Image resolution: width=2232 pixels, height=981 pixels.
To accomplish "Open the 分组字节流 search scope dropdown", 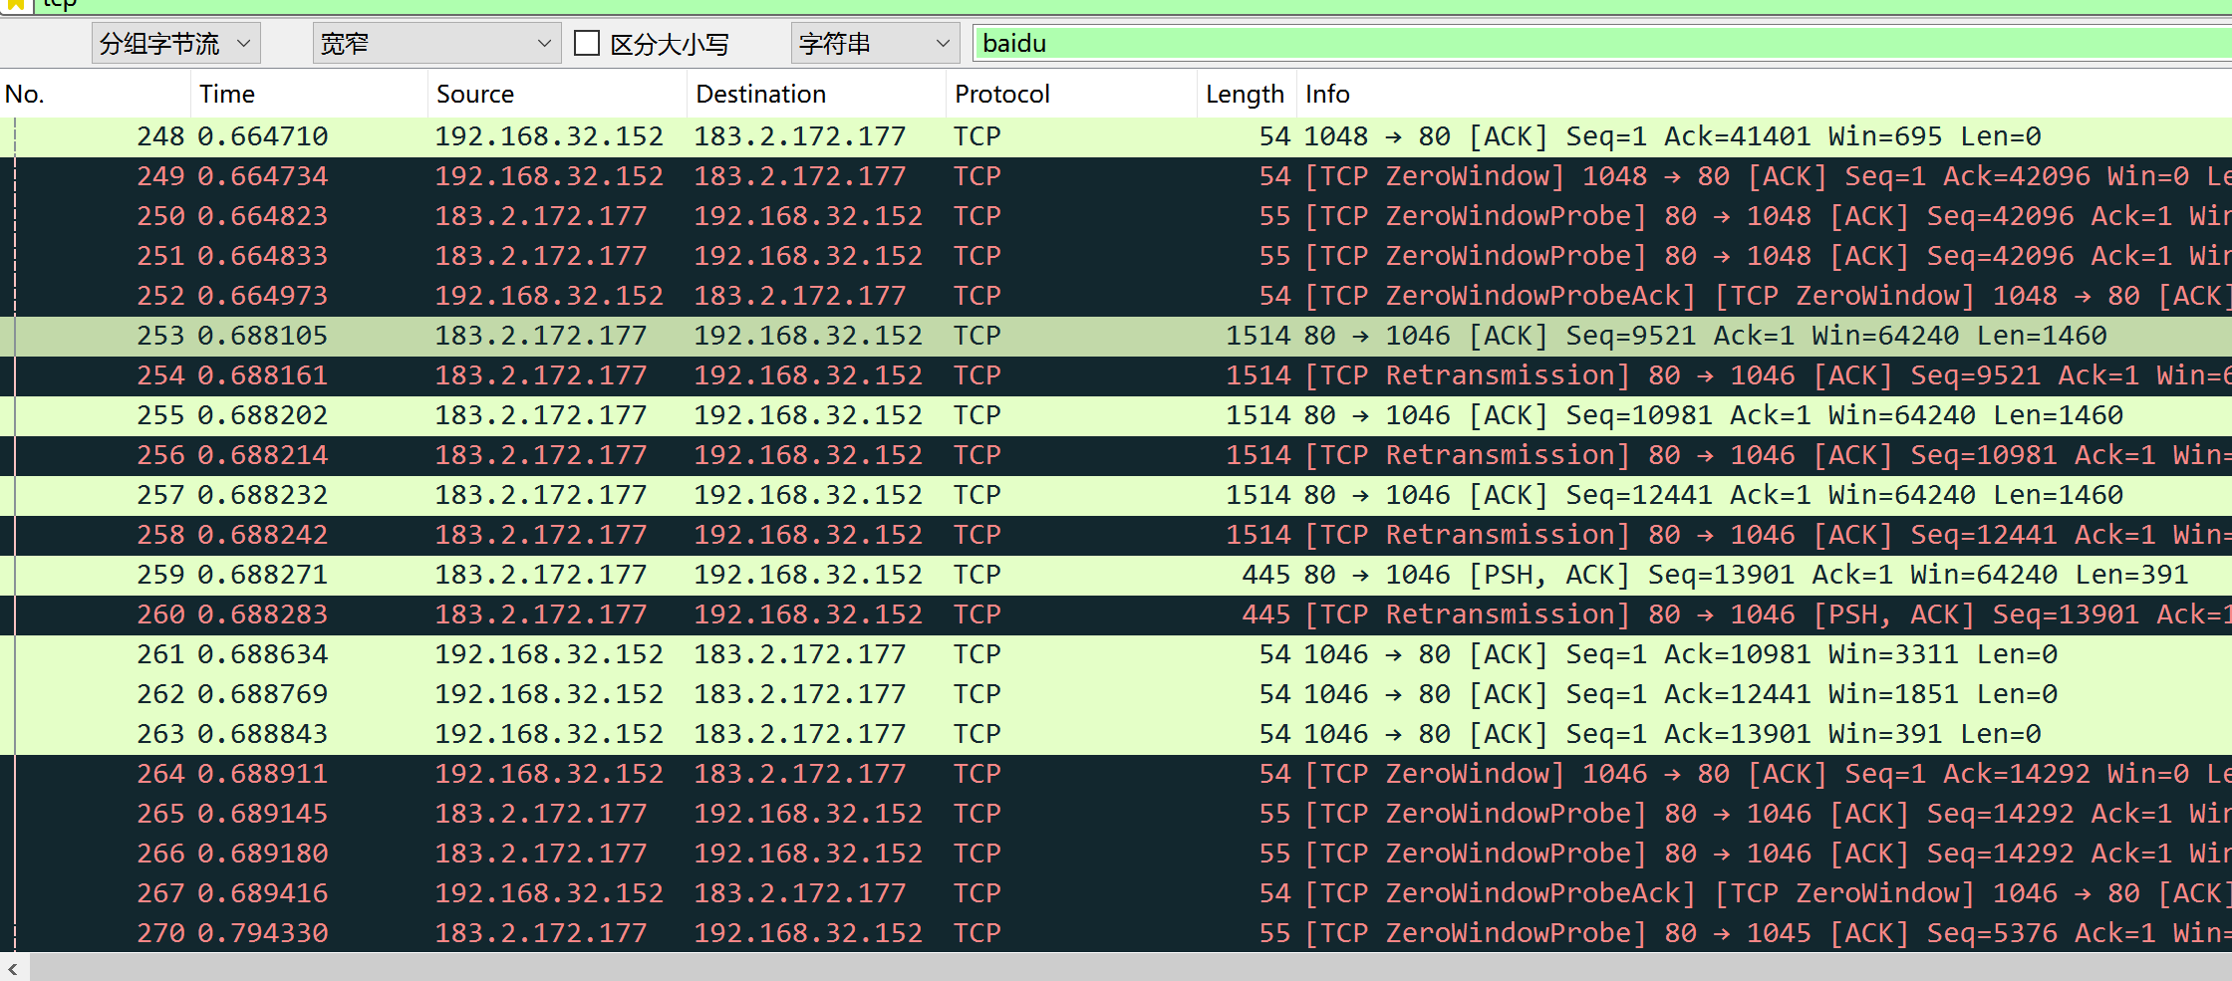I will coord(176,44).
